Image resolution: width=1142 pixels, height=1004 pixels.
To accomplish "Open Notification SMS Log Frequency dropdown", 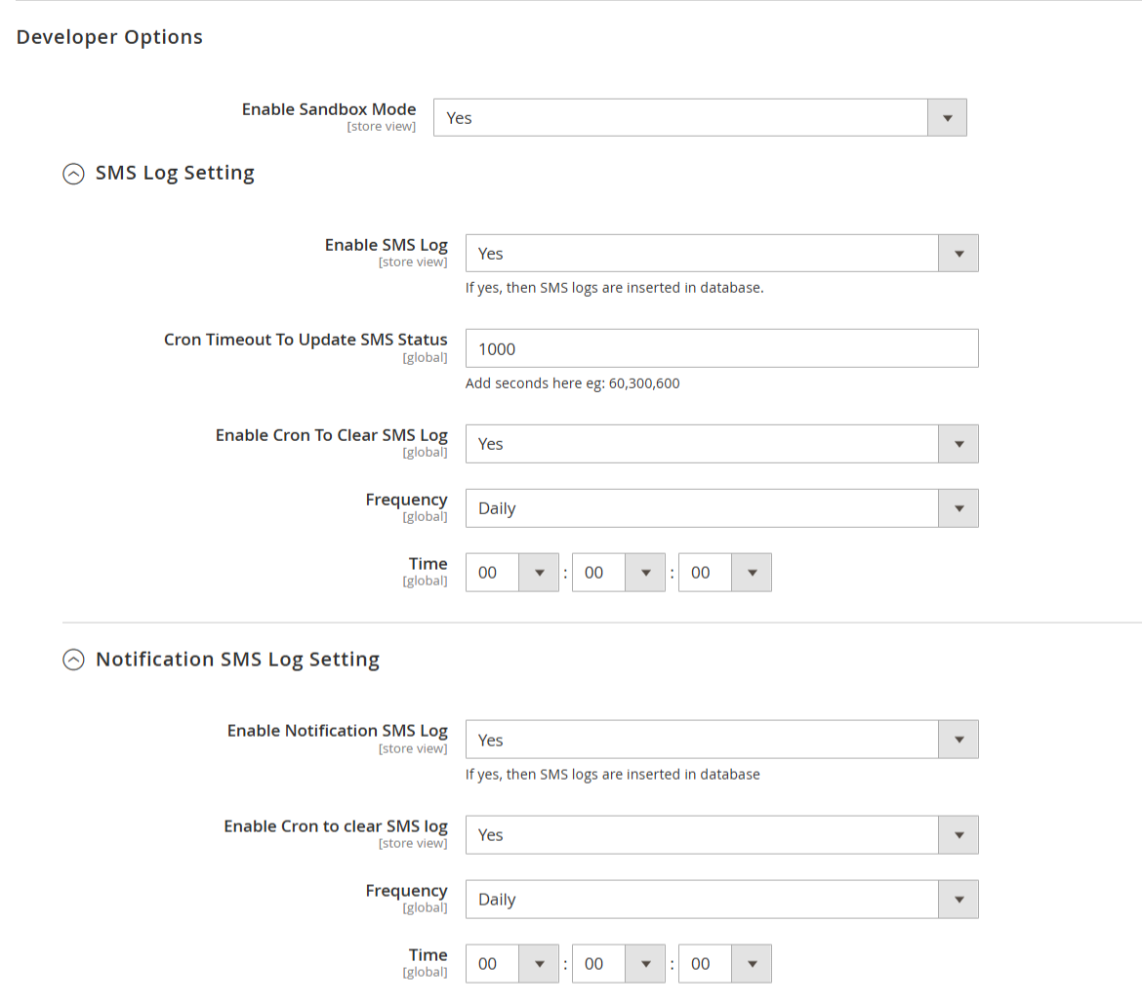I will [x=721, y=900].
